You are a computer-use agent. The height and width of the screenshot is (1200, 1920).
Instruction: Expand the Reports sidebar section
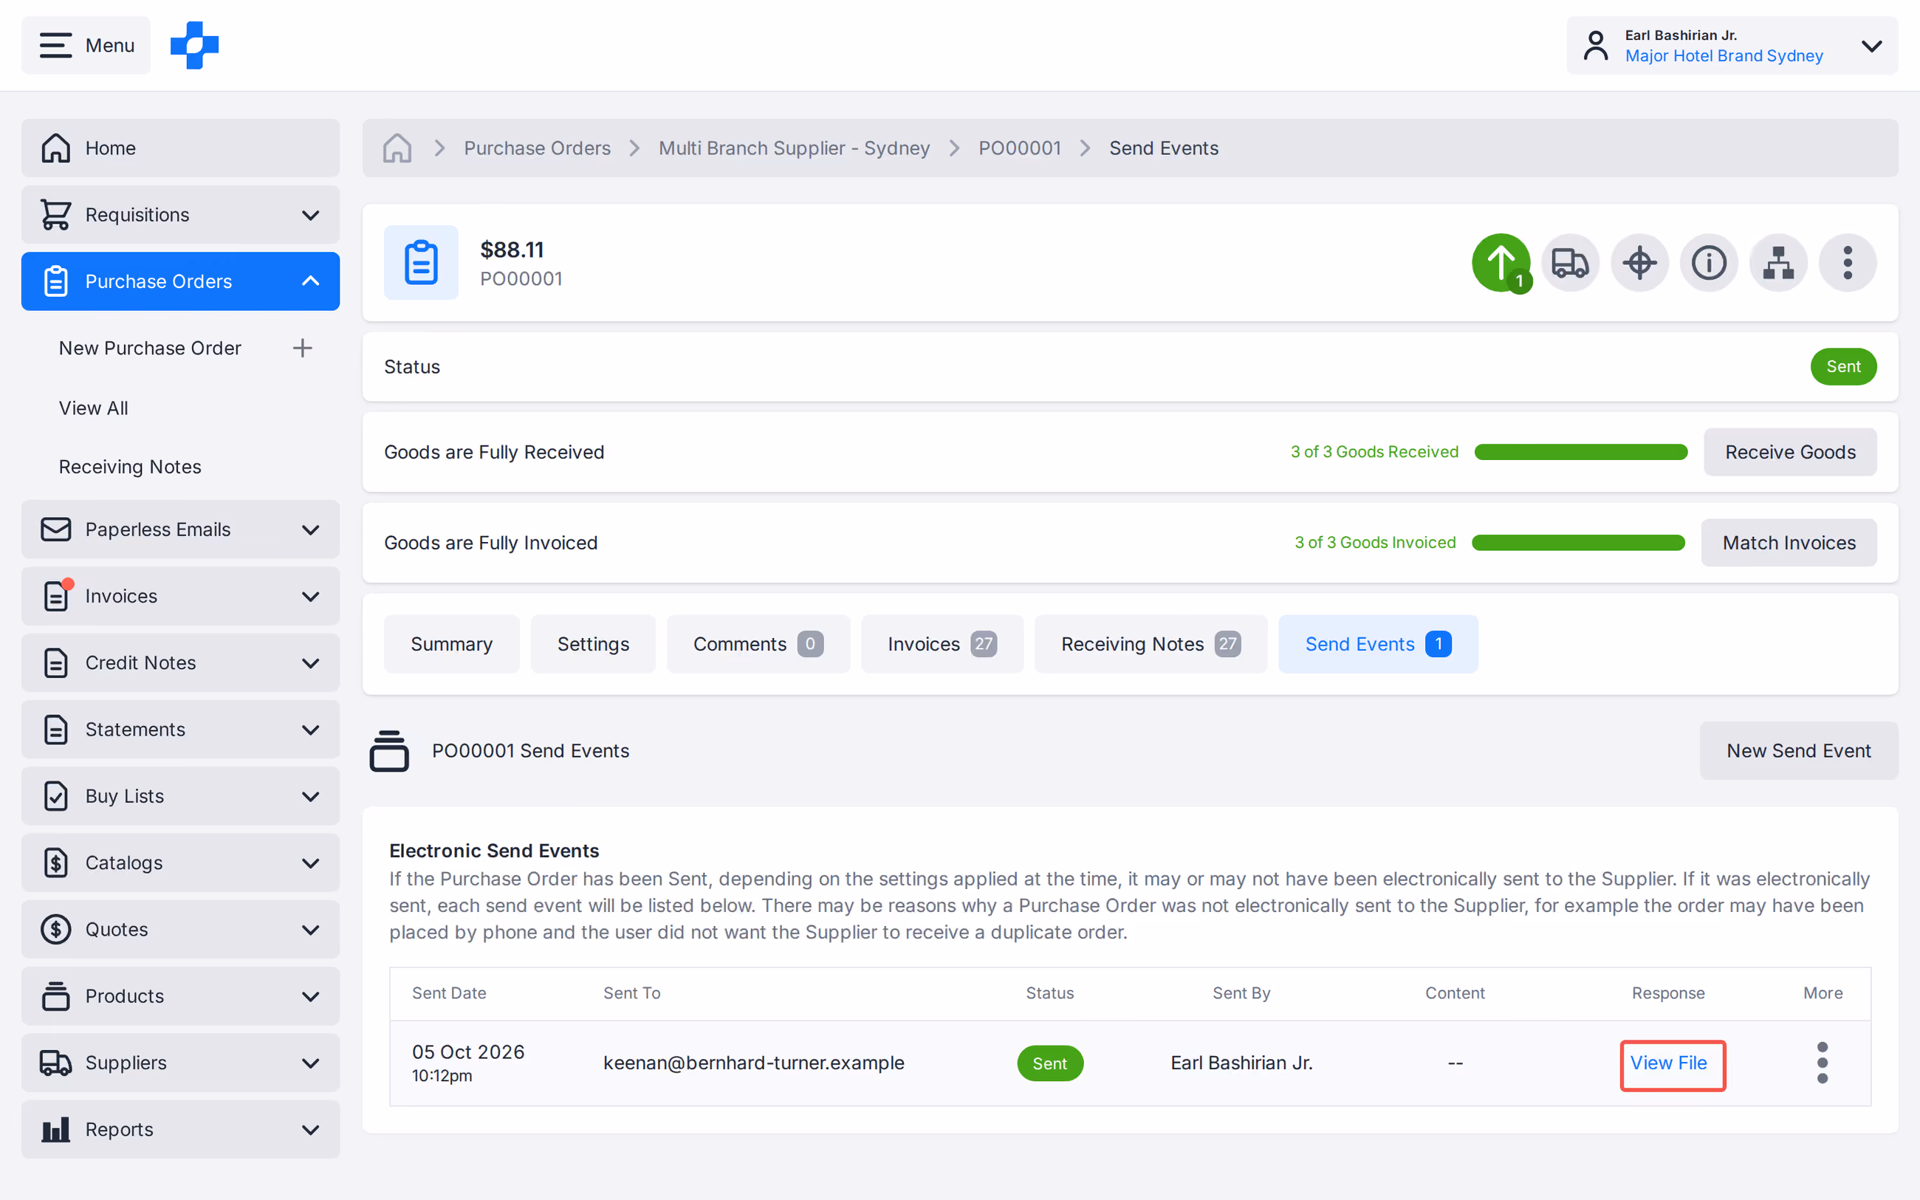coord(181,1129)
